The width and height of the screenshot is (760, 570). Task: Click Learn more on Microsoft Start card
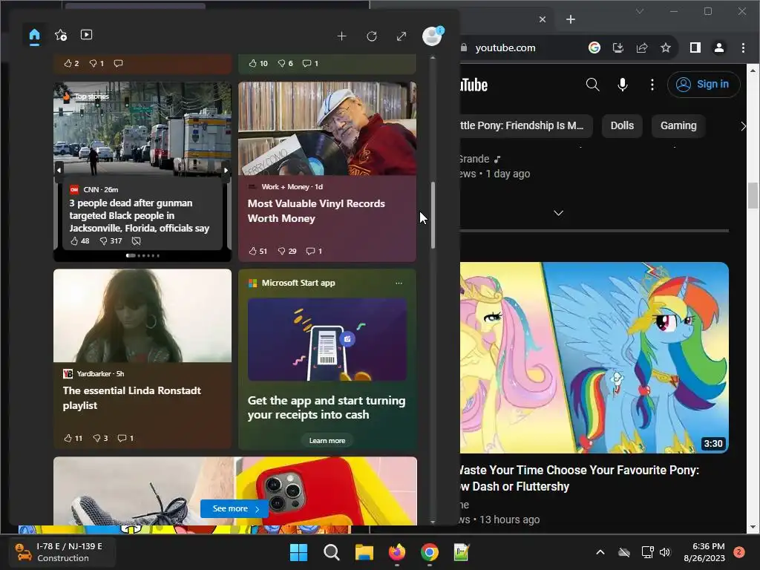pos(327,441)
